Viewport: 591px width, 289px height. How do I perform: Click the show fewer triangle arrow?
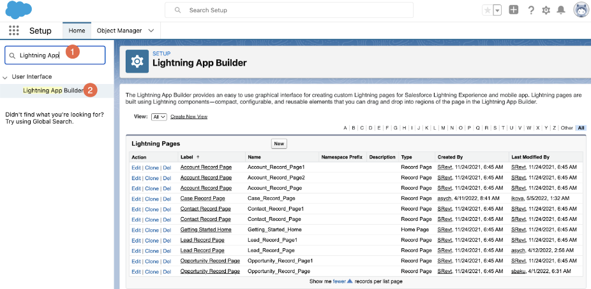350,281
